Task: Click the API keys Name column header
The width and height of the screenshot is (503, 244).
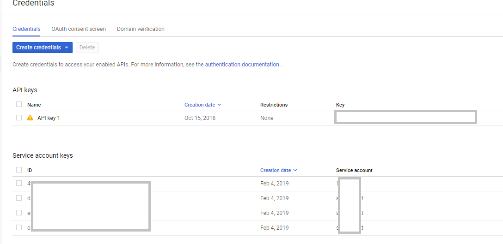Action: tap(34, 105)
